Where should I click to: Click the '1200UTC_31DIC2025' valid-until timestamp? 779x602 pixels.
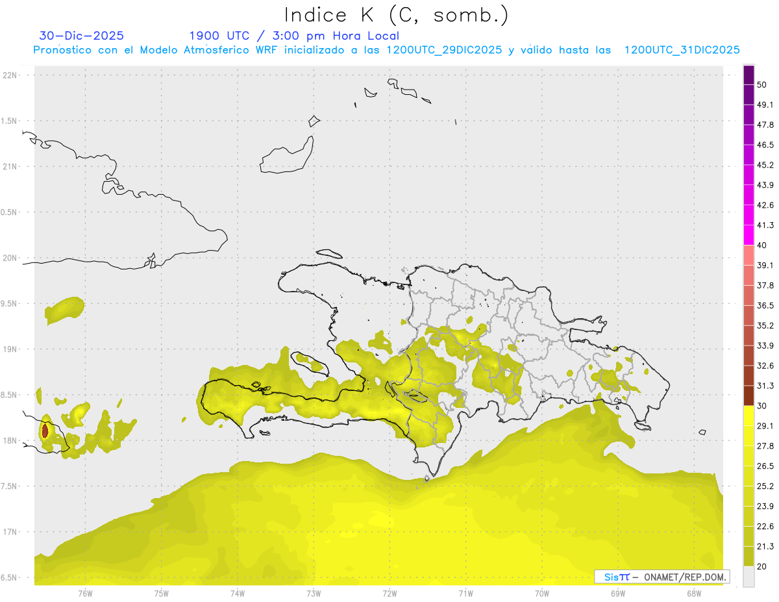682,50
